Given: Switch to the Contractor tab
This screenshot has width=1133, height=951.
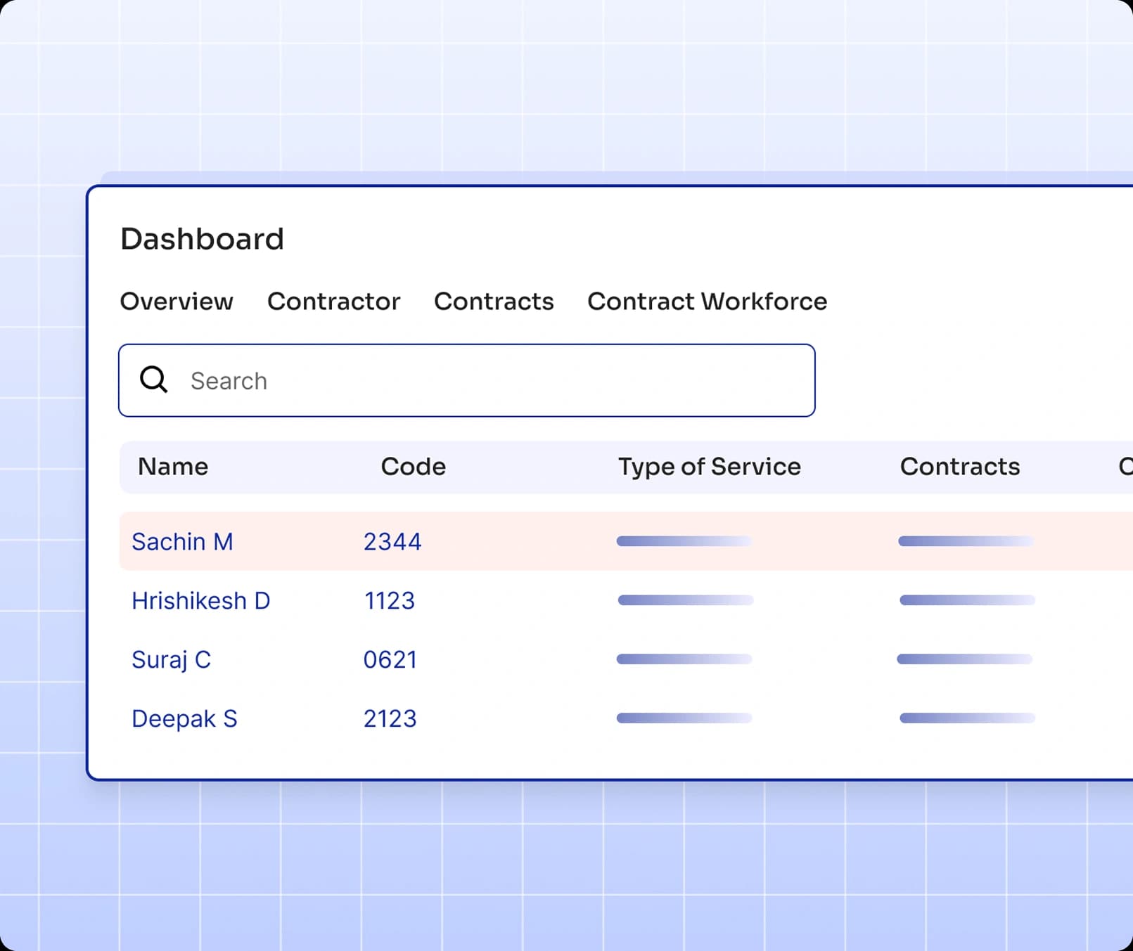Looking at the screenshot, I should point(333,302).
